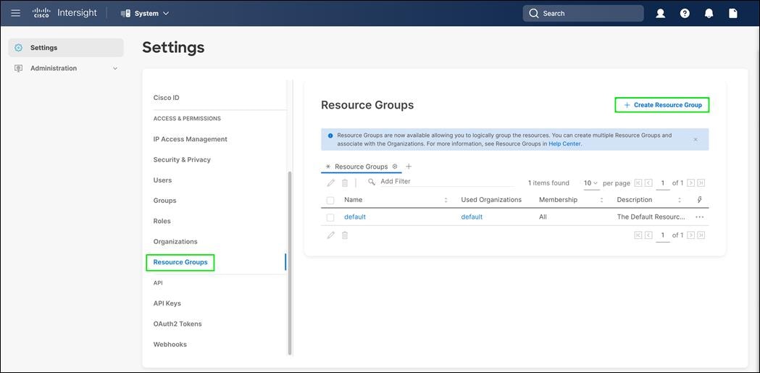Click the Used Organizations column header
Viewport: 760px width, 373px height.
[x=491, y=200]
